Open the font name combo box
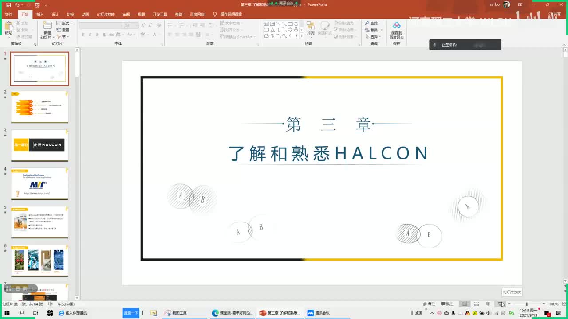 click(101, 26)
